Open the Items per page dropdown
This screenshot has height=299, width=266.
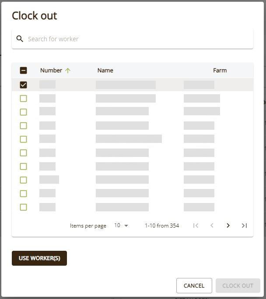point(121,226)
